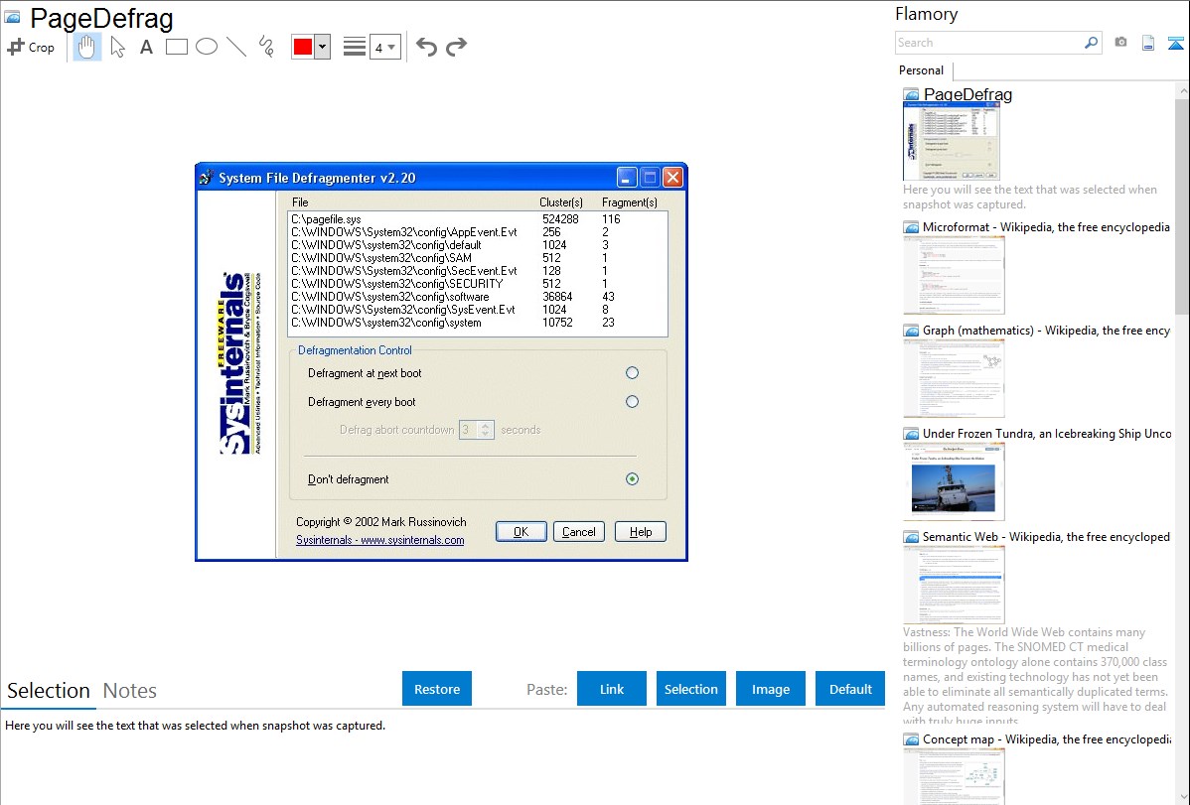Viewport: 1190px width, 805px height.
Task: Click the icon beside the Microformat snapshot title
Action: [x=912, y=227]
